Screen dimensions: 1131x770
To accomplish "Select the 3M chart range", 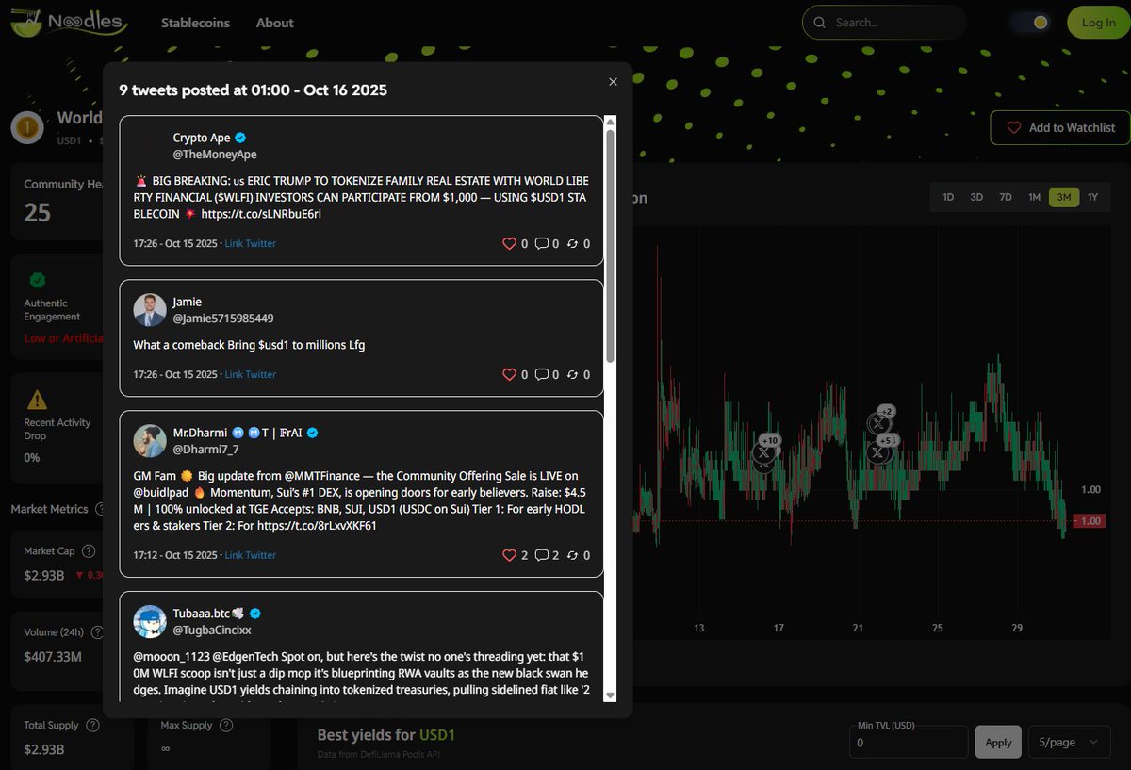I will point(1064,197).
